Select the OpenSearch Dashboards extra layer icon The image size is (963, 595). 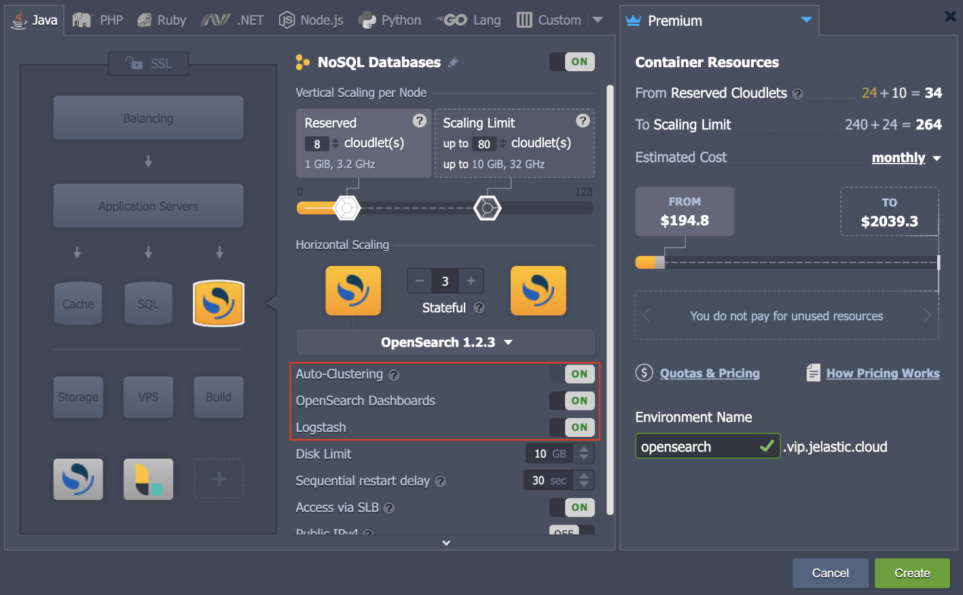coord(78,479)
